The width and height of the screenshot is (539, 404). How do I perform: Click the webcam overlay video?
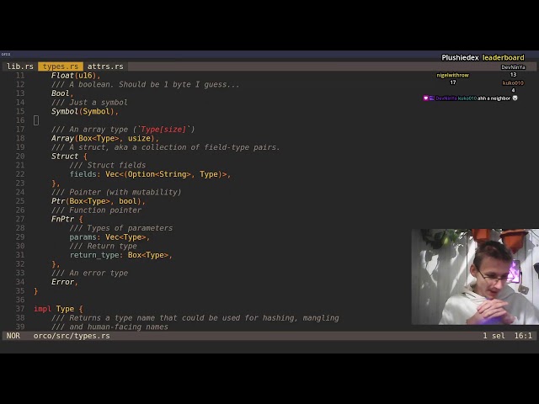coord(475,277)
